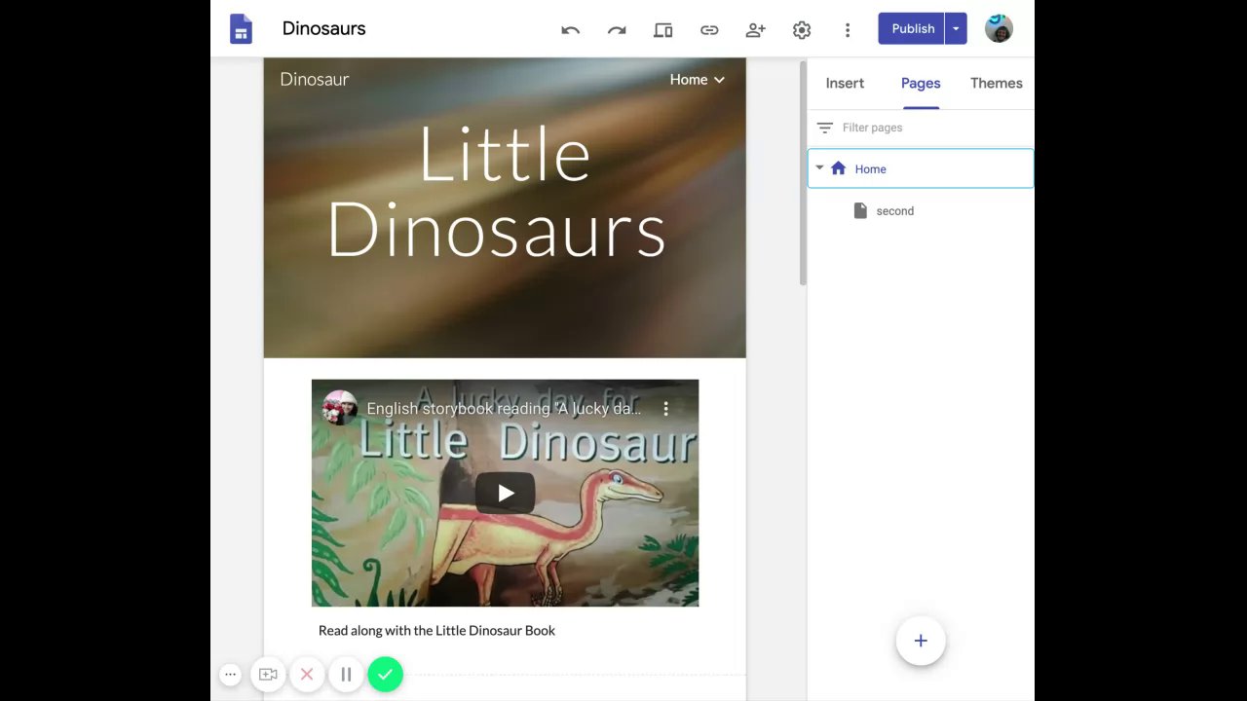Click the second page document icon
The width and height of the screenshot is (1247, 701).
point(860,210)
